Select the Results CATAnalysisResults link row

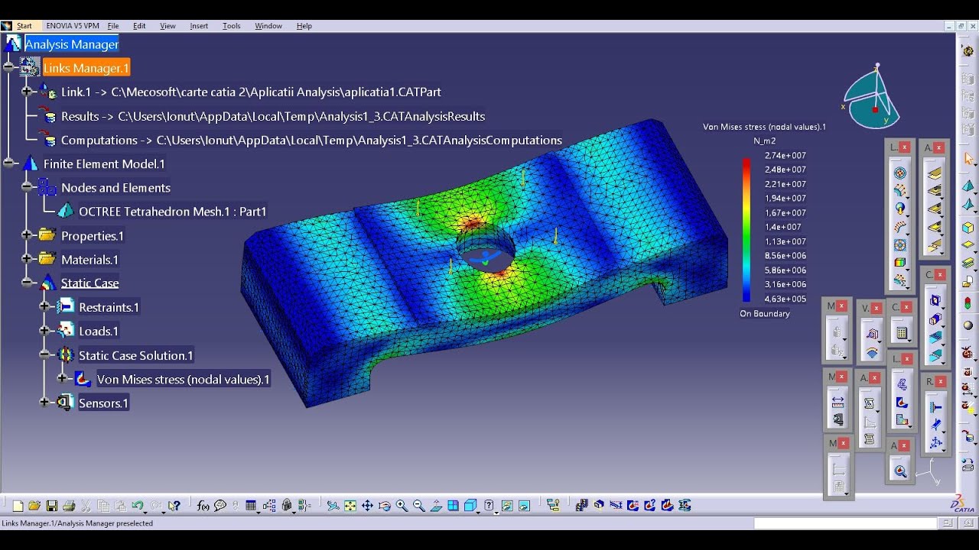click(273, 116)
